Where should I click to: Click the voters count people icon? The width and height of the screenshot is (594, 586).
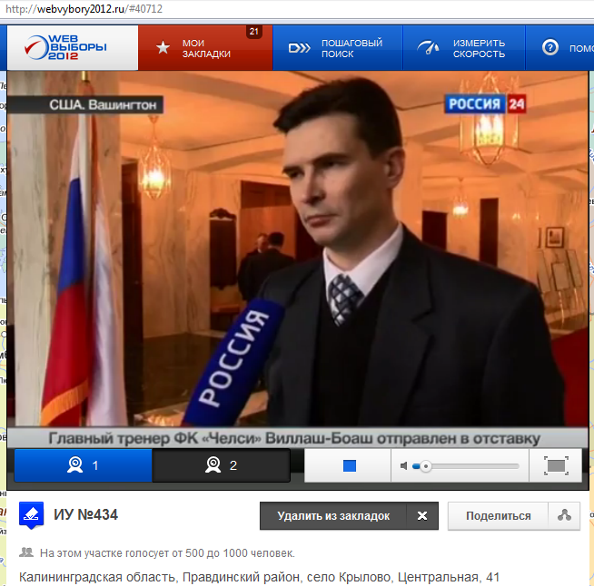26,552
